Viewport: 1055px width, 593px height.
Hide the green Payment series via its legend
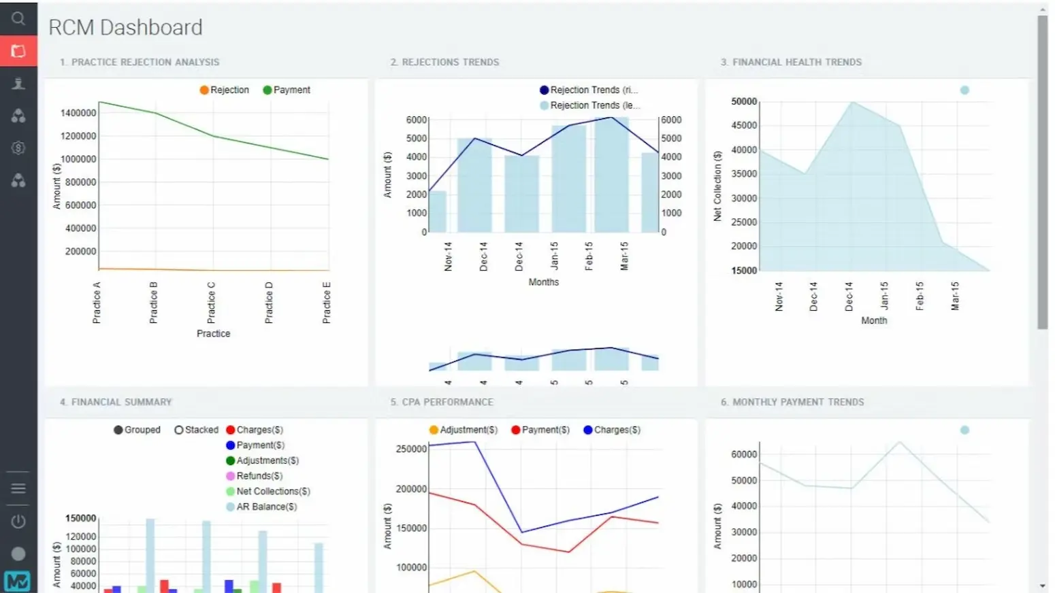(x=287, y=89)
